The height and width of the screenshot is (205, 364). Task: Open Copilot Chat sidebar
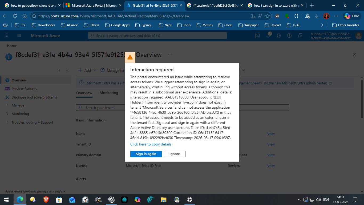(x=351, y=16)
